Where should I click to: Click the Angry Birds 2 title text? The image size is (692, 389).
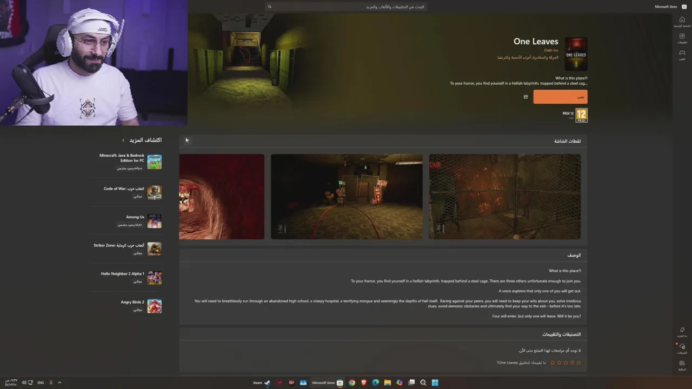(132, 302)
